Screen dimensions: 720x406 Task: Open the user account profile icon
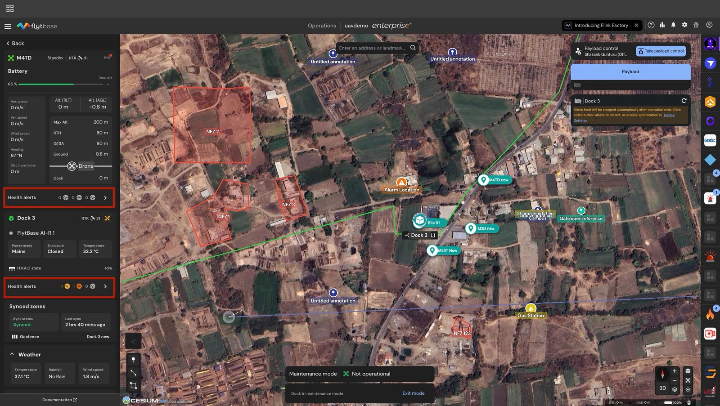click(709, 25)
